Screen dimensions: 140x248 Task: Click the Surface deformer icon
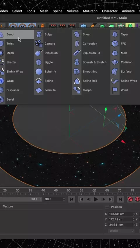point(115,71)
